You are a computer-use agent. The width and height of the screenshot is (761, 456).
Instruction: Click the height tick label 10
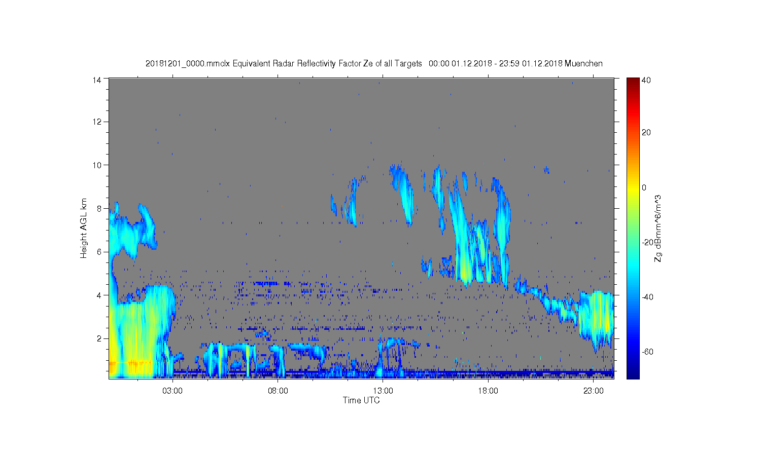[x=97, y=165]
